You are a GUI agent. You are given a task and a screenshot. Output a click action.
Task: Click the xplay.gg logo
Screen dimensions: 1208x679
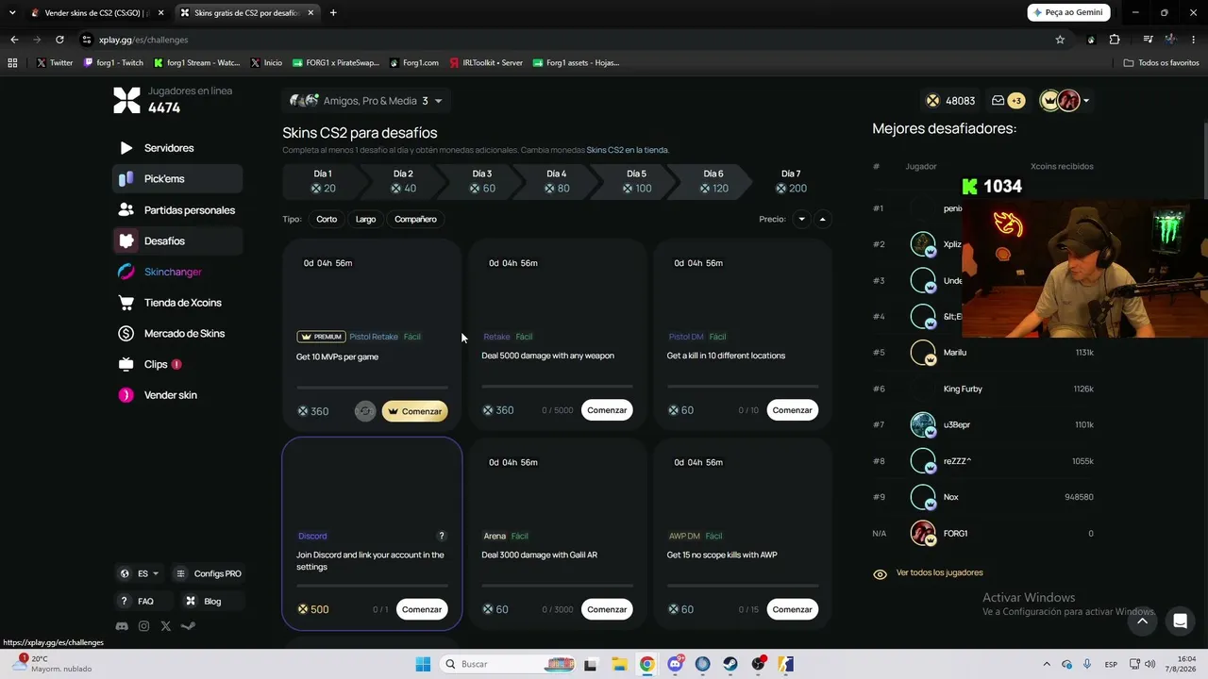126,100
